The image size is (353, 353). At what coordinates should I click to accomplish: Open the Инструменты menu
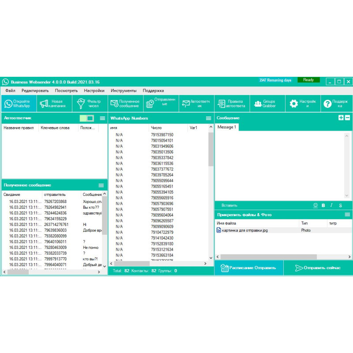point(124,90)
